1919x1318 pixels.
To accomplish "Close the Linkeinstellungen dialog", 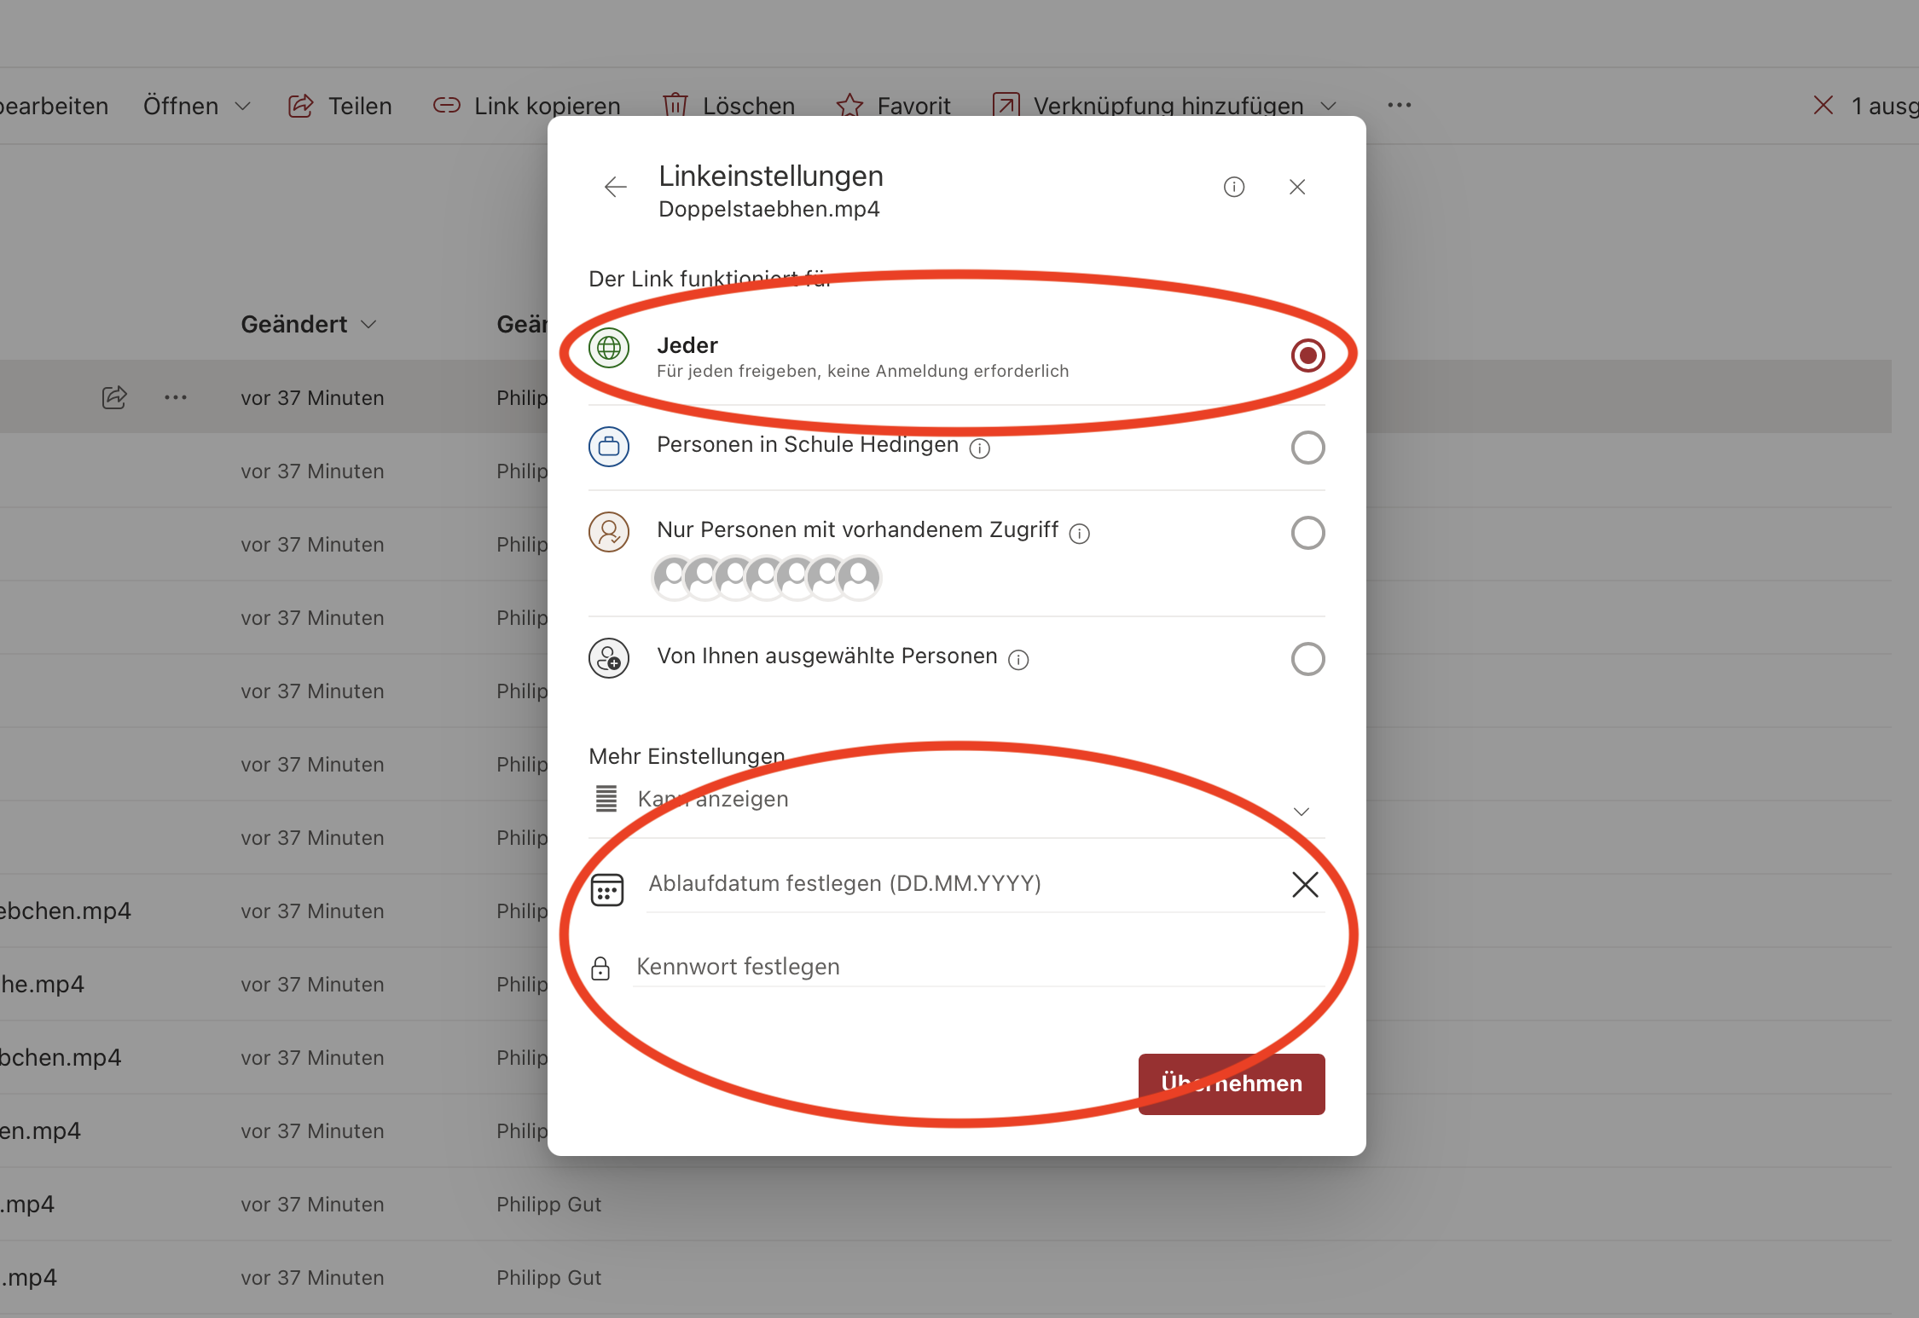I will 1296,187.
